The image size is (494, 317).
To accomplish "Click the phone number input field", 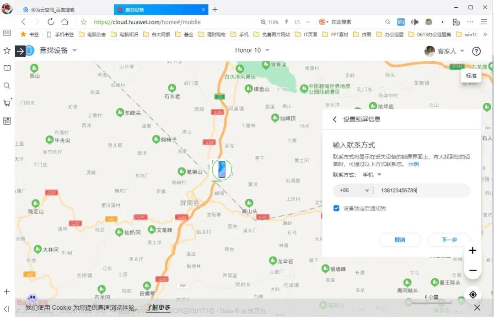I will pyautogui.click(x=421, y=190).
